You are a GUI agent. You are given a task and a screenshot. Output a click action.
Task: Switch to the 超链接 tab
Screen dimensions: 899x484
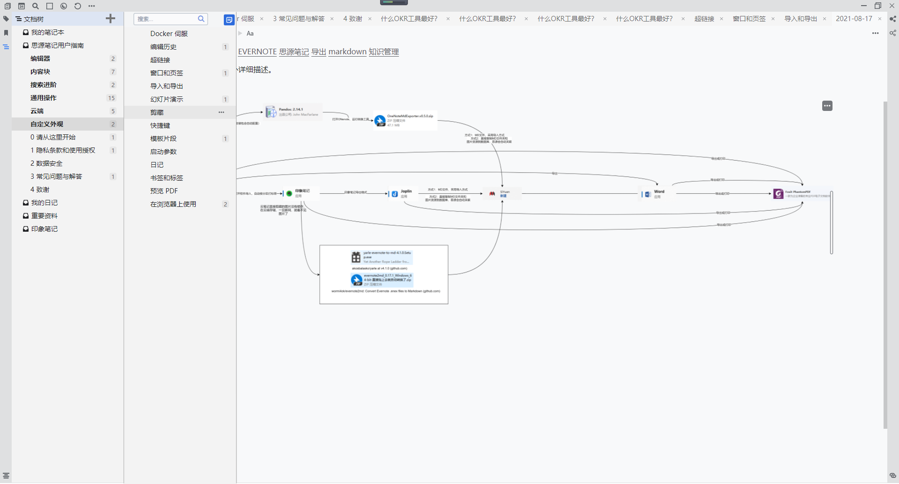[x=704, y=19]
